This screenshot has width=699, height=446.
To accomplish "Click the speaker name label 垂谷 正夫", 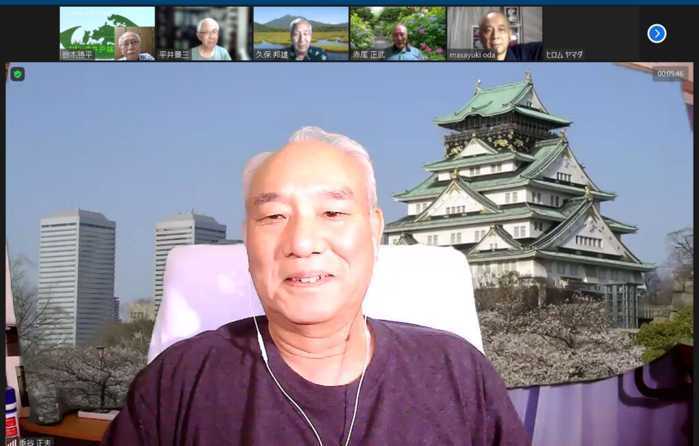I will [x=35, y=442].
